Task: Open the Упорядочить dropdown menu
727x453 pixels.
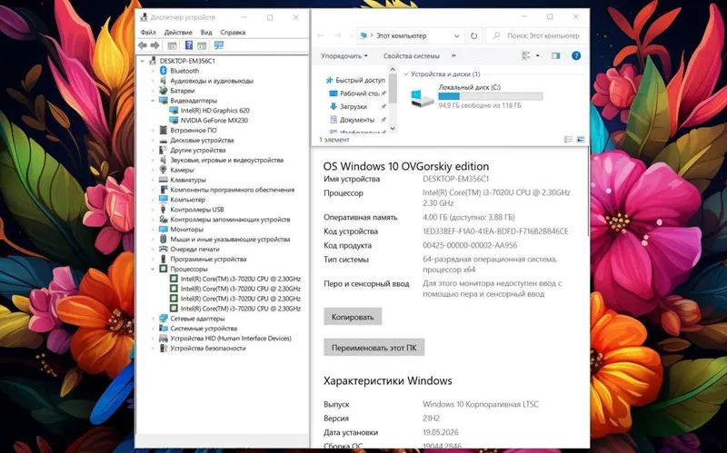Action: [x=344, y=56]
